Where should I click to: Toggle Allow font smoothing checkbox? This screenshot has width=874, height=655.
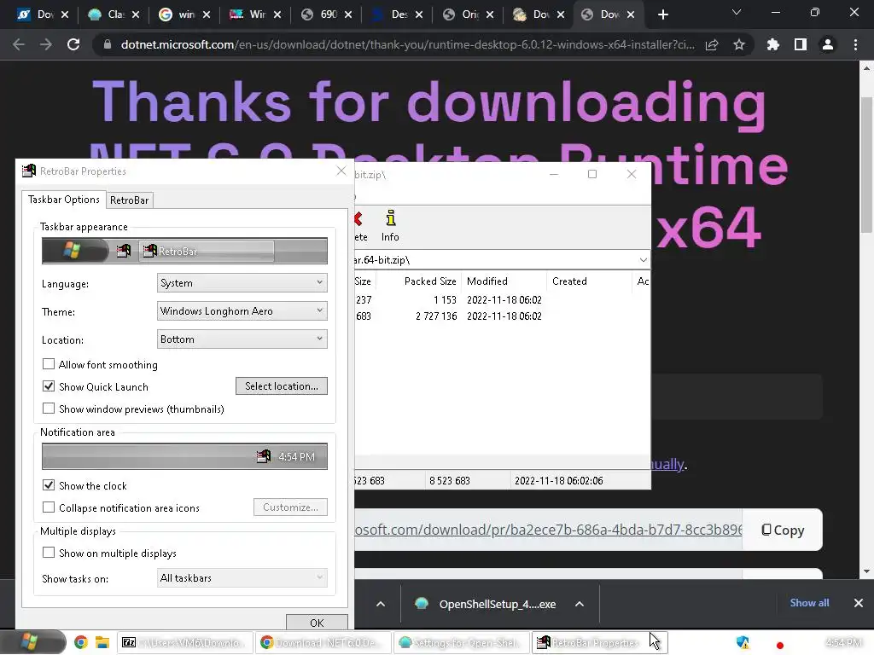[49, 364]
